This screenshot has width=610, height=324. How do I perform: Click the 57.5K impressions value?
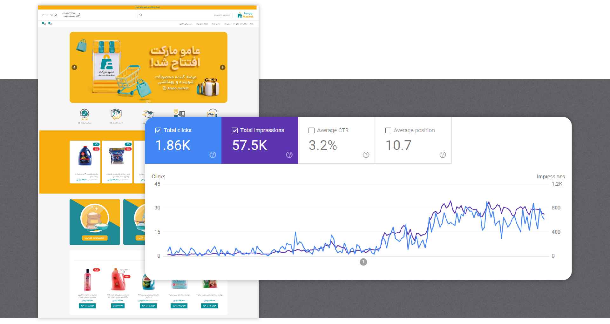(x=250, y=145)
